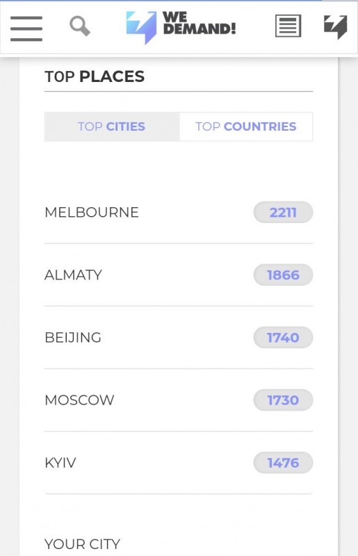Open the hamburger navigation menu
Screen dimensions: 358x556
[26, 28]
